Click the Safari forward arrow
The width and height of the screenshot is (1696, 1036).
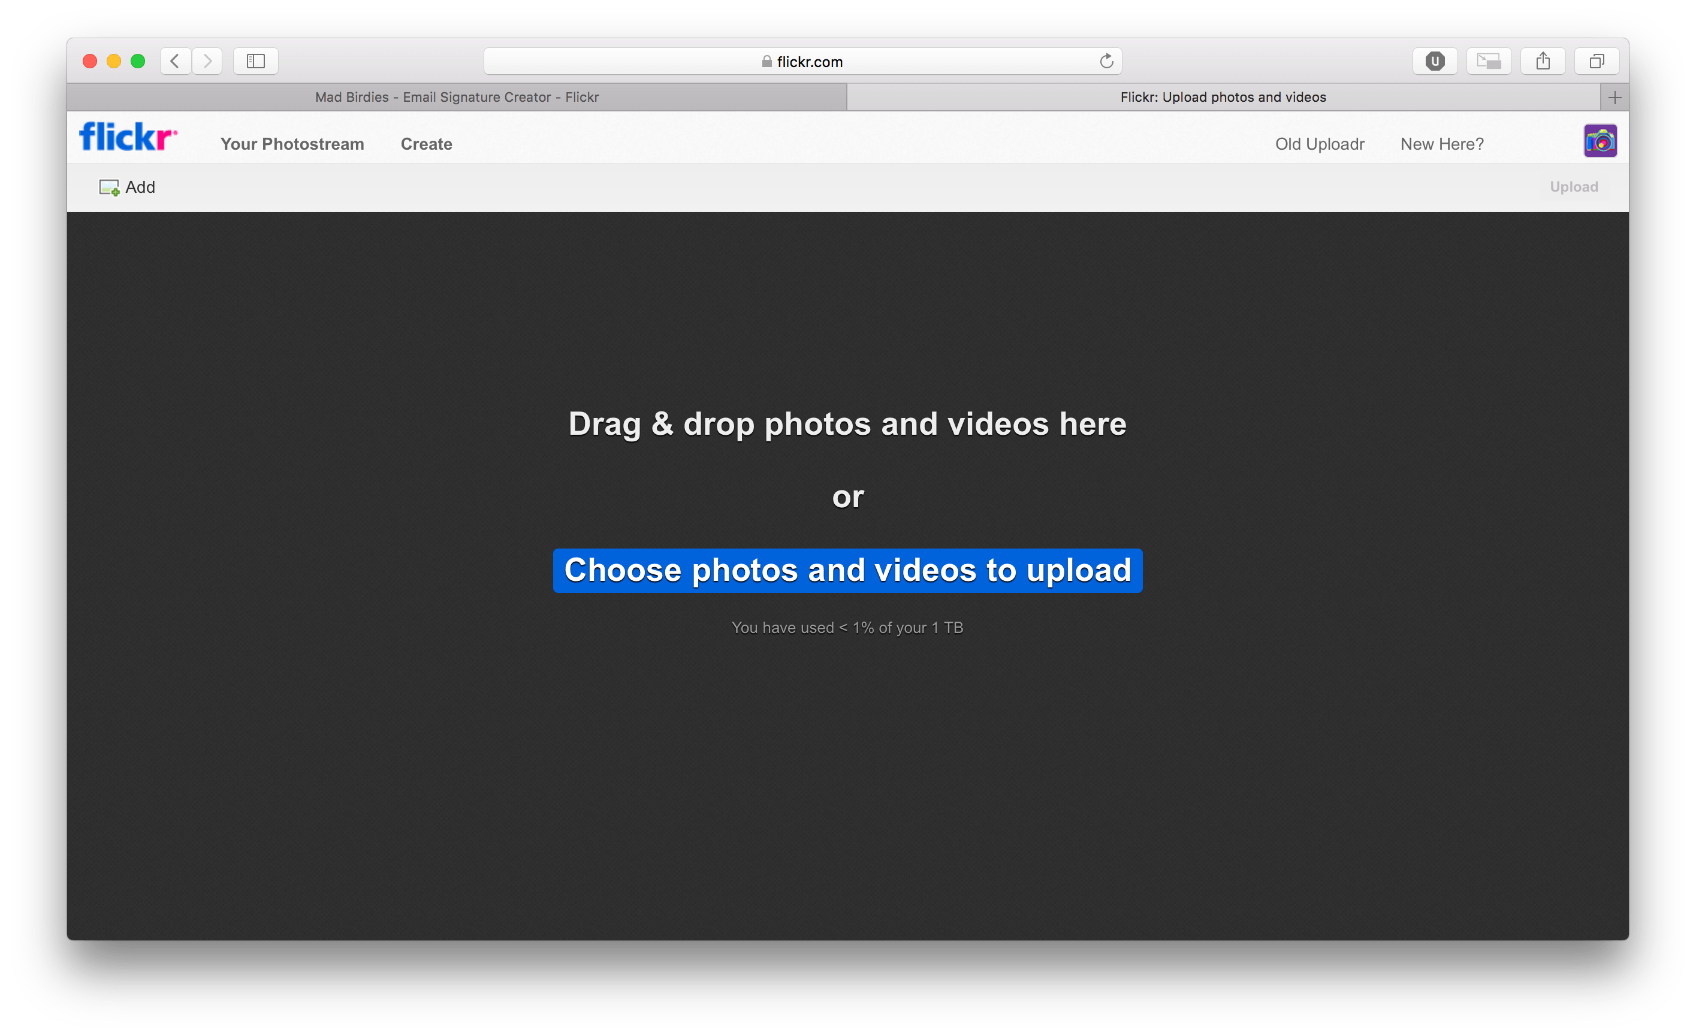[x=207, y=61]
